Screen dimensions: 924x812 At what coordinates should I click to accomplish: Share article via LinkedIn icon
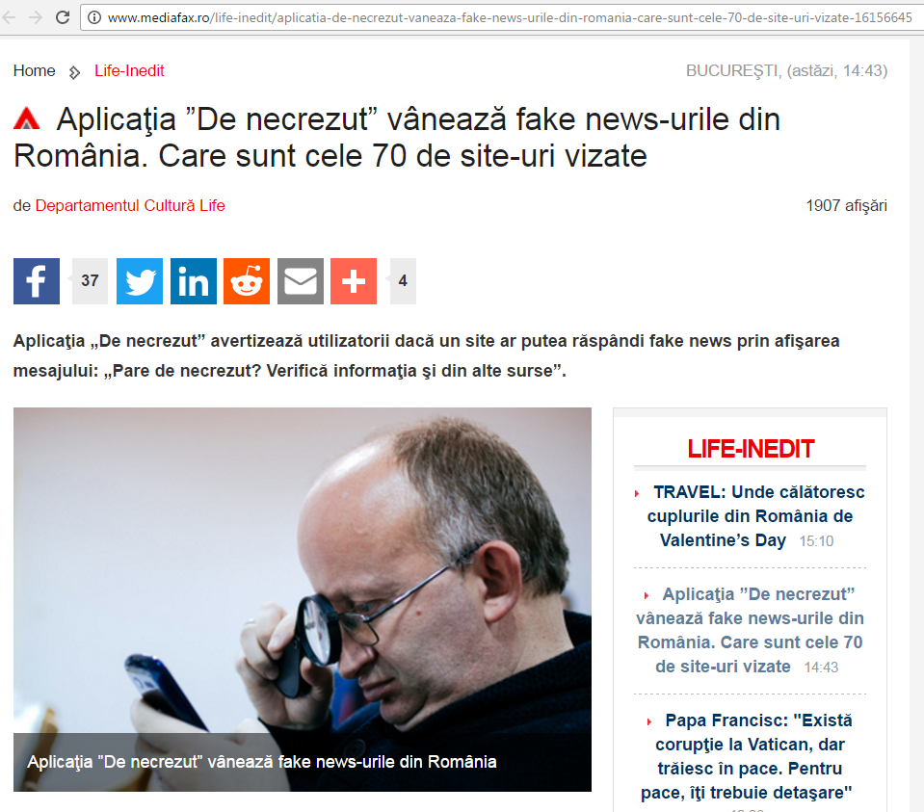194,281
